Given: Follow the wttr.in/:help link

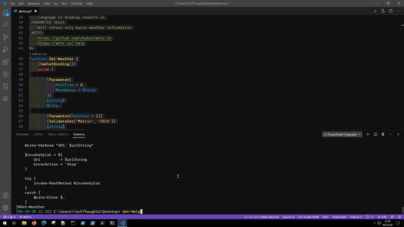Looking at the screenshot, I should [61, 44].
